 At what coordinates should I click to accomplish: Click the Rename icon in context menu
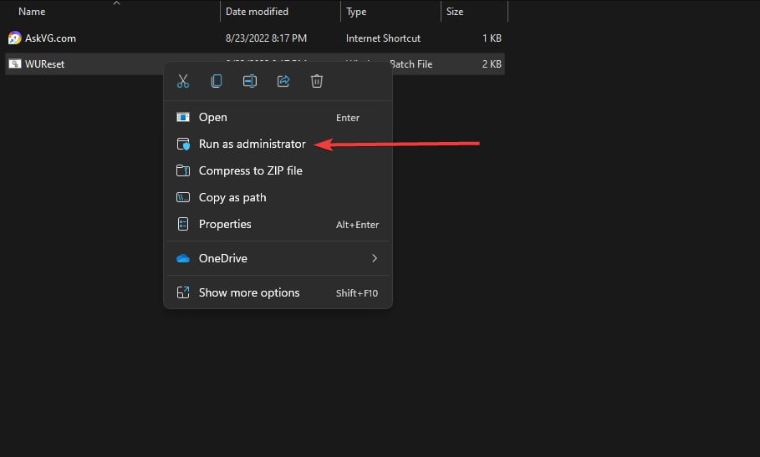click(250, 81)
